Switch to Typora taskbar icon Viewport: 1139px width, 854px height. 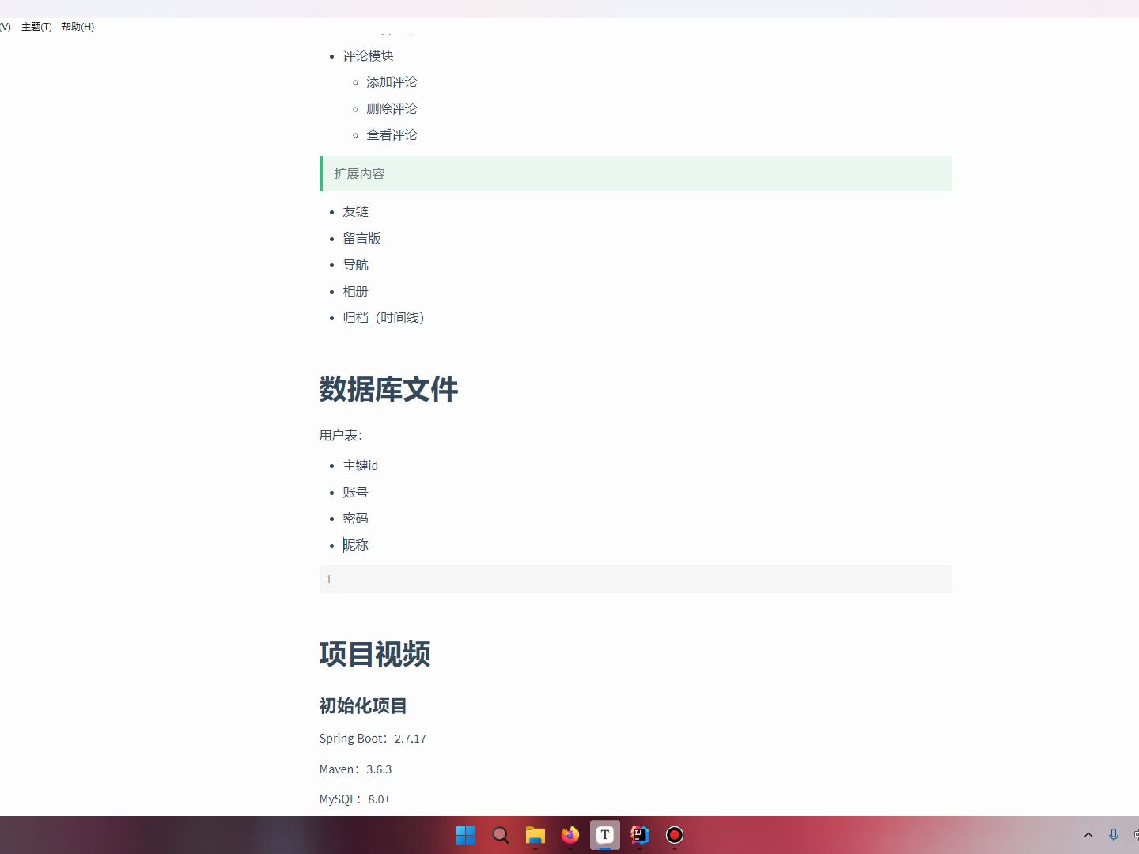point(605,835)
